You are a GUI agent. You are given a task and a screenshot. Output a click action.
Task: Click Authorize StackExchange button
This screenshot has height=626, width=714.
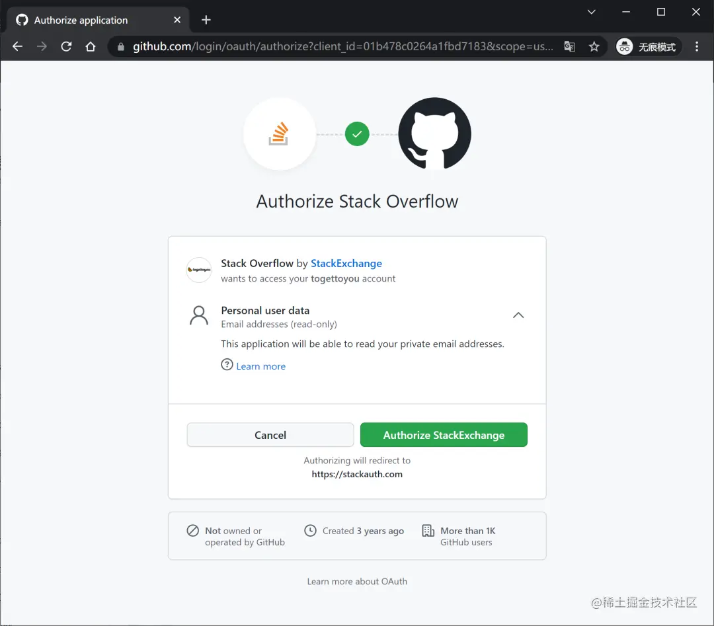pos(444,435)
